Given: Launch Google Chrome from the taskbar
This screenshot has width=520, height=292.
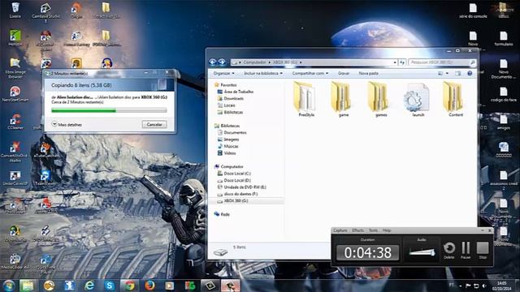Looking at the screenshot, I should (x=129, y=286).
